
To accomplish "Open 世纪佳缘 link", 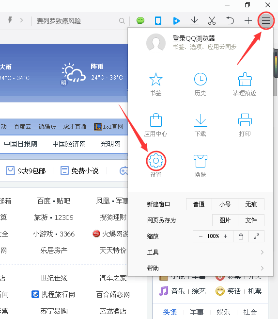I will click(x=54, y=278).
